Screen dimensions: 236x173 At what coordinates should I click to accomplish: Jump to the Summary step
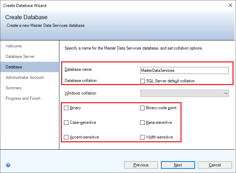pyautogui.click(x=14, y=88)
